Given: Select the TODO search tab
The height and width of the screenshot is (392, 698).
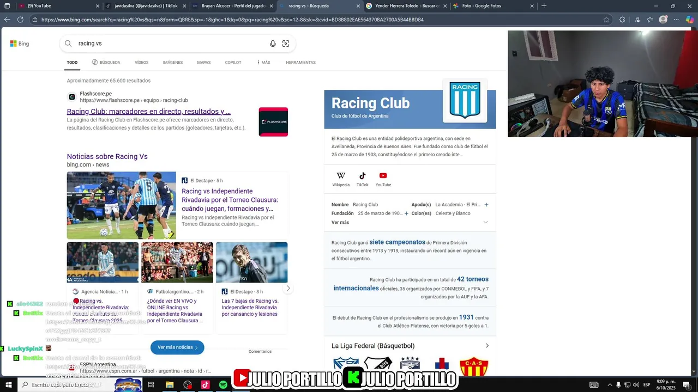Looking at the screenshot, I should pyautogui.click(x=72, y=63).
